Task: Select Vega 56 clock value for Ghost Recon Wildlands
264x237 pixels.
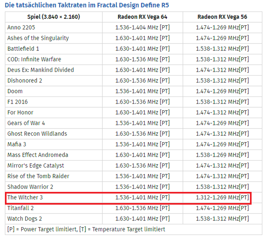Action: (x=222, y=134)
